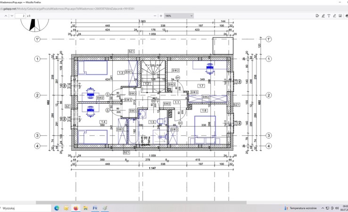
Task: Select the highlight tool
Action: coord(323,16)
